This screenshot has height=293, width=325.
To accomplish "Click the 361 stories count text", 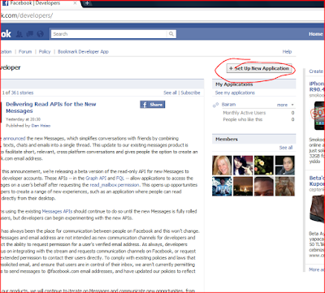I will 22,93.
